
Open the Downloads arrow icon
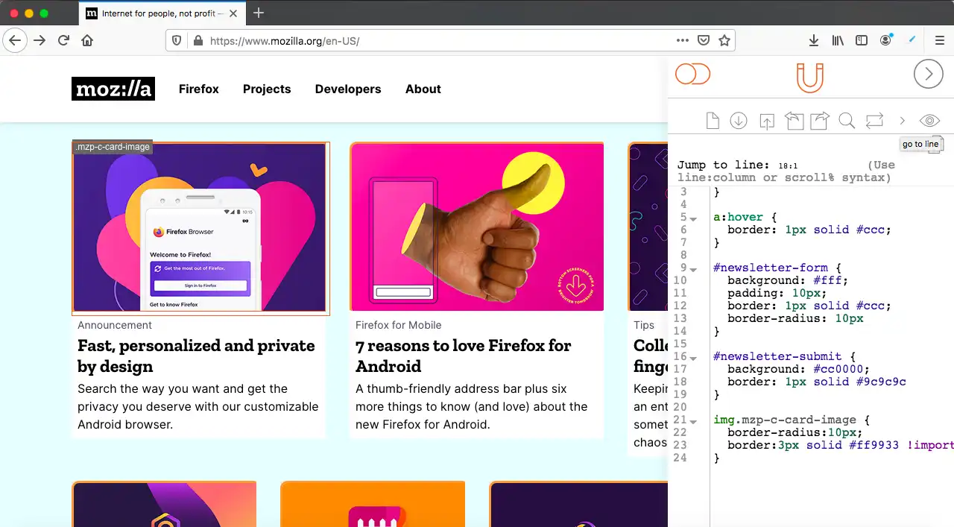[814, 40]
